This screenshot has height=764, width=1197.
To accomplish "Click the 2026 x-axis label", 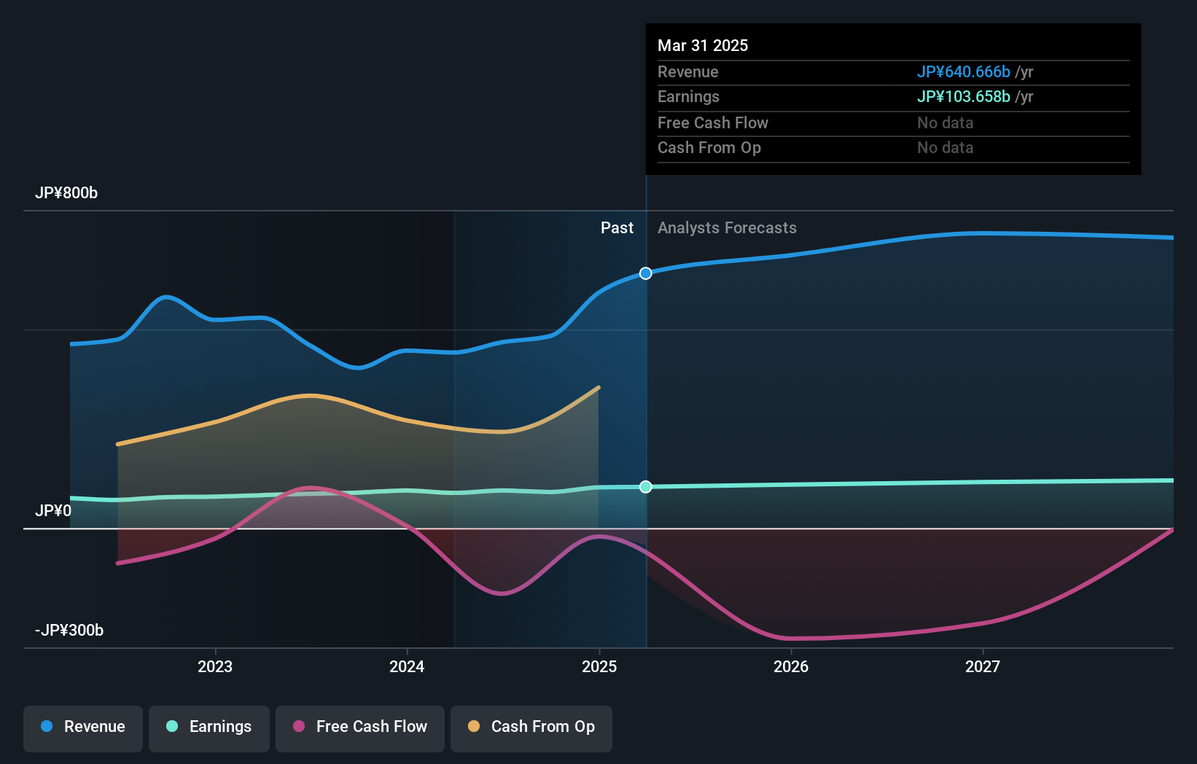I will (x=791, y=666).
